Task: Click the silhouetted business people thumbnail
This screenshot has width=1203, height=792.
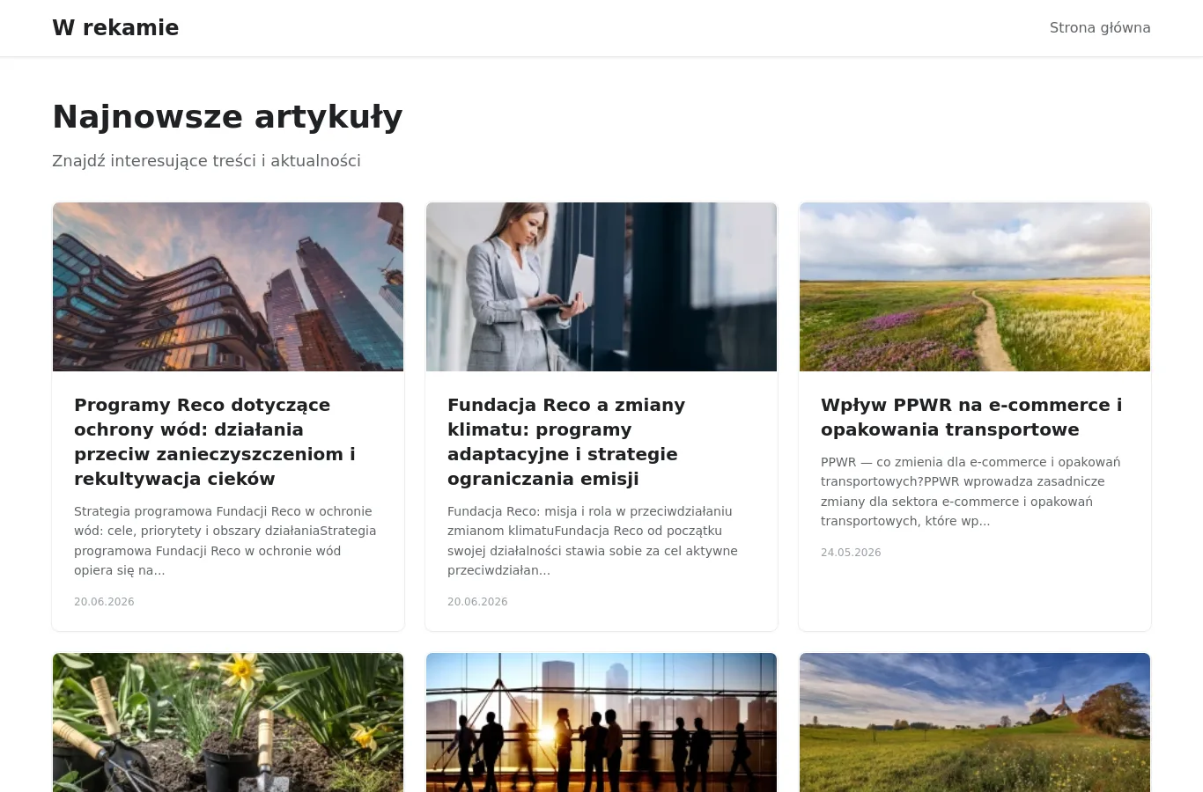Action: (601, 722)
